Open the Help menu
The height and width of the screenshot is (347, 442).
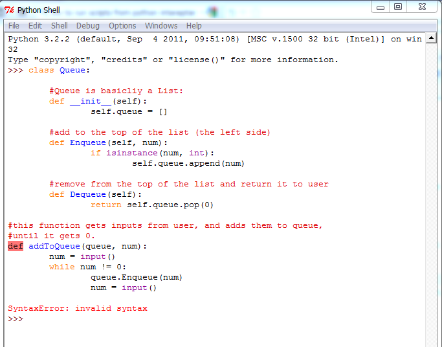click(194, 26)
